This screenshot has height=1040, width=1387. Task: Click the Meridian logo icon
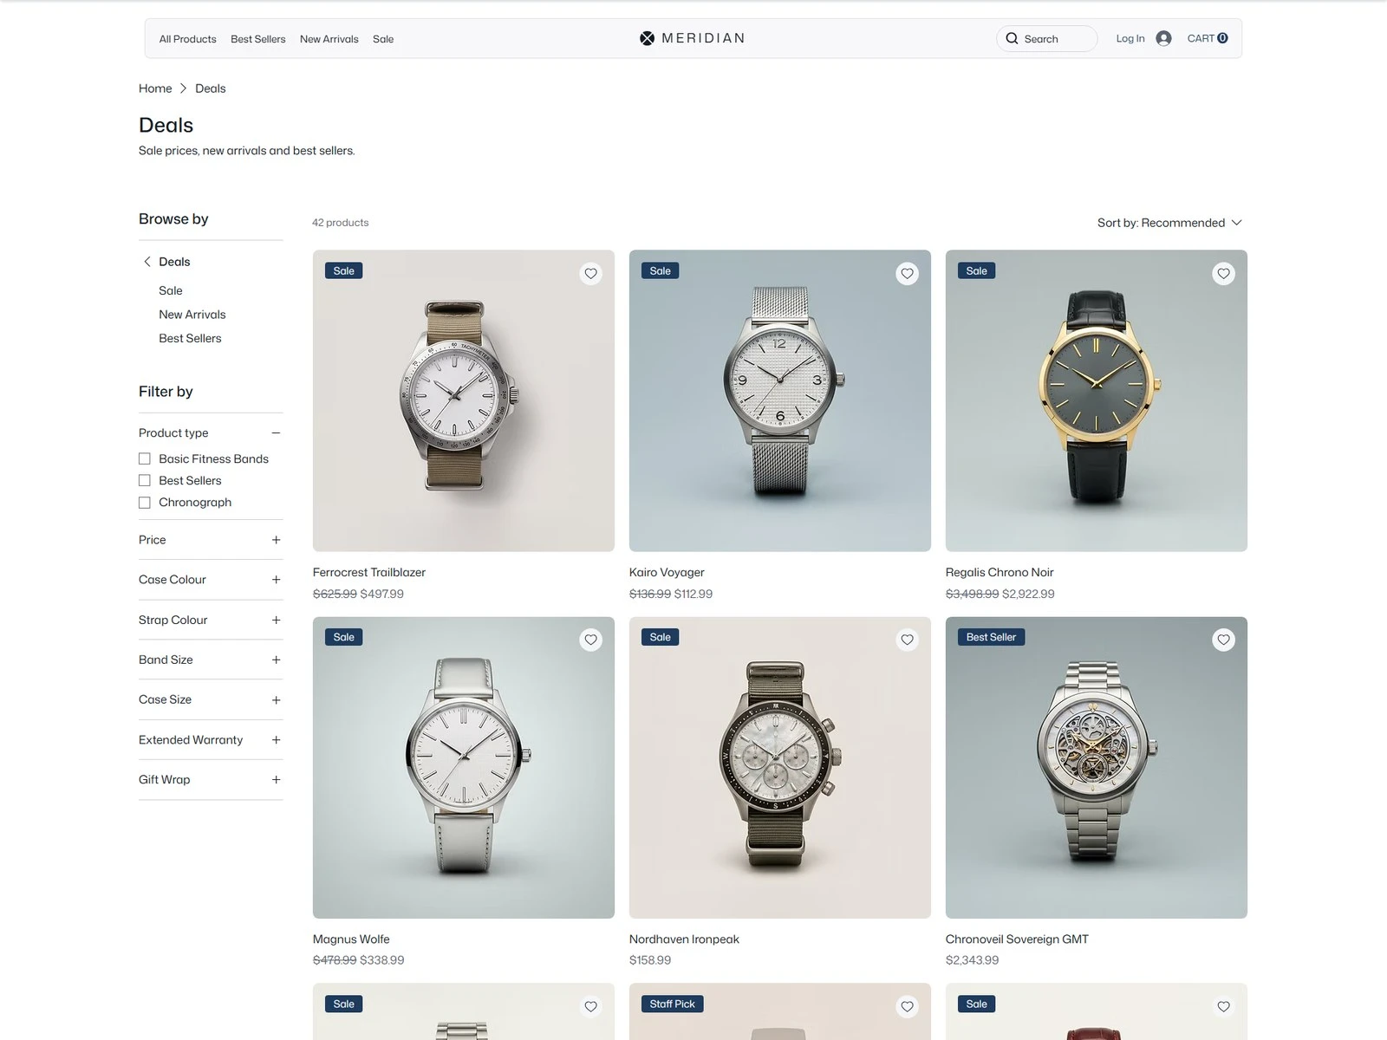(647, 38)
